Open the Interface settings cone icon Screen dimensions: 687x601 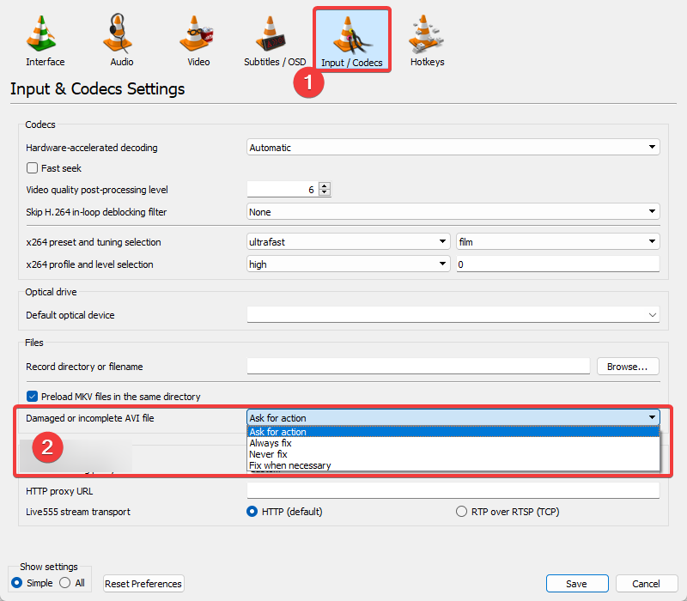(x=41, y=33)
